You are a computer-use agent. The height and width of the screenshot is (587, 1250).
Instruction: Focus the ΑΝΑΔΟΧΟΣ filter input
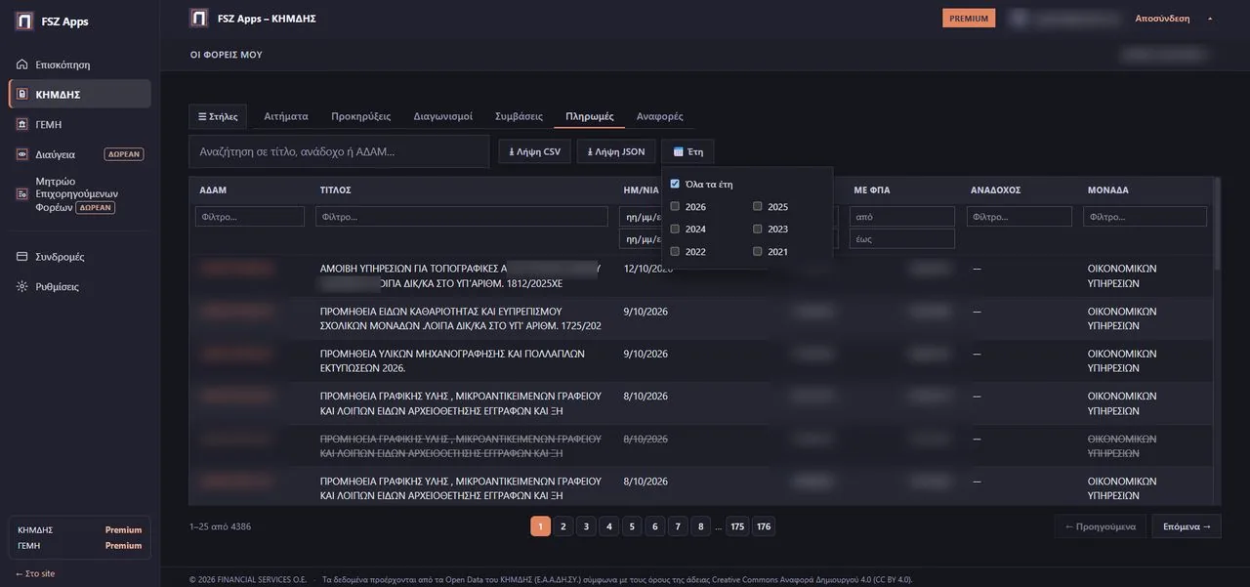[1020, 216]
